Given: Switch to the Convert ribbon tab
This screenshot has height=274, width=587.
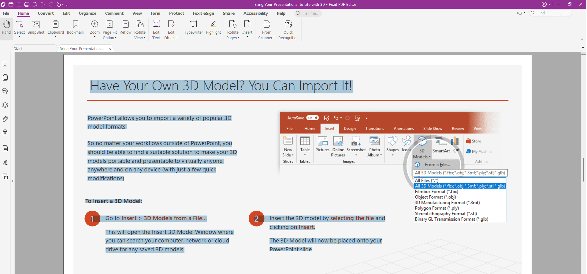Looking at the screenshot, I should [46, 13].
